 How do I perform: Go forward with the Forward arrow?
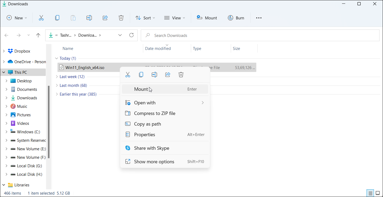pos(18,35)
